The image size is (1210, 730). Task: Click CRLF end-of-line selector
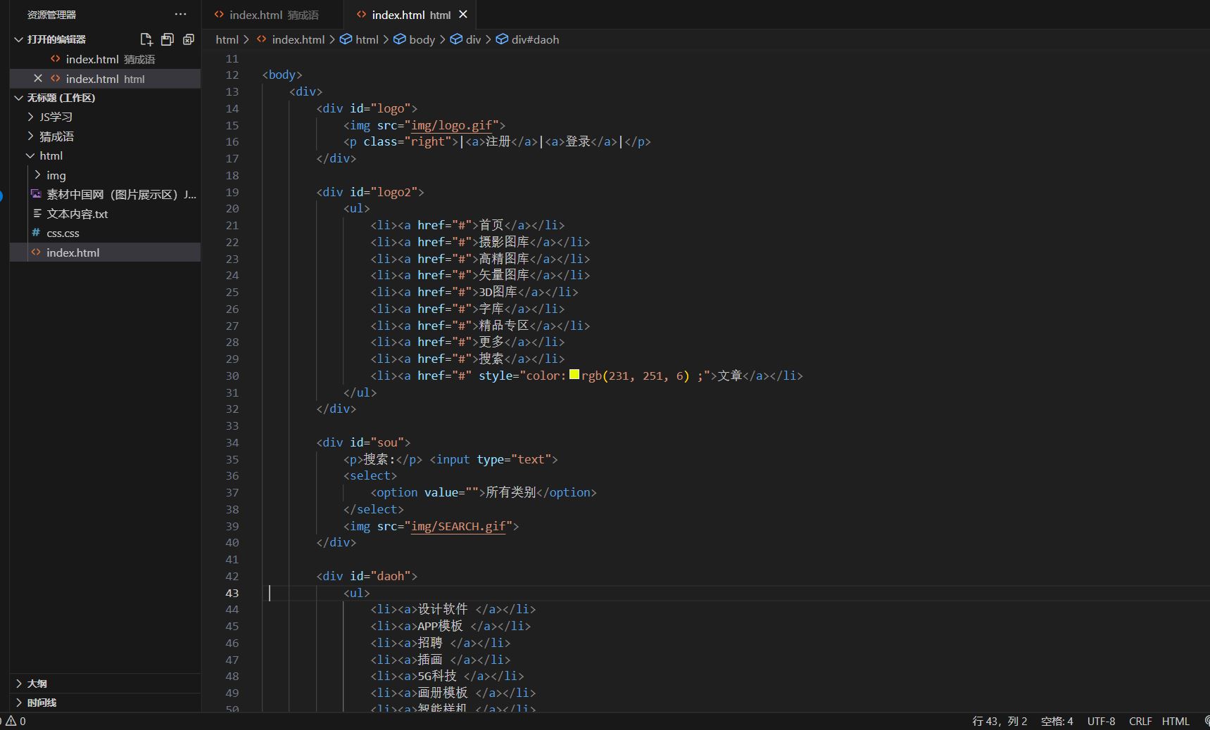point(1140,721)
